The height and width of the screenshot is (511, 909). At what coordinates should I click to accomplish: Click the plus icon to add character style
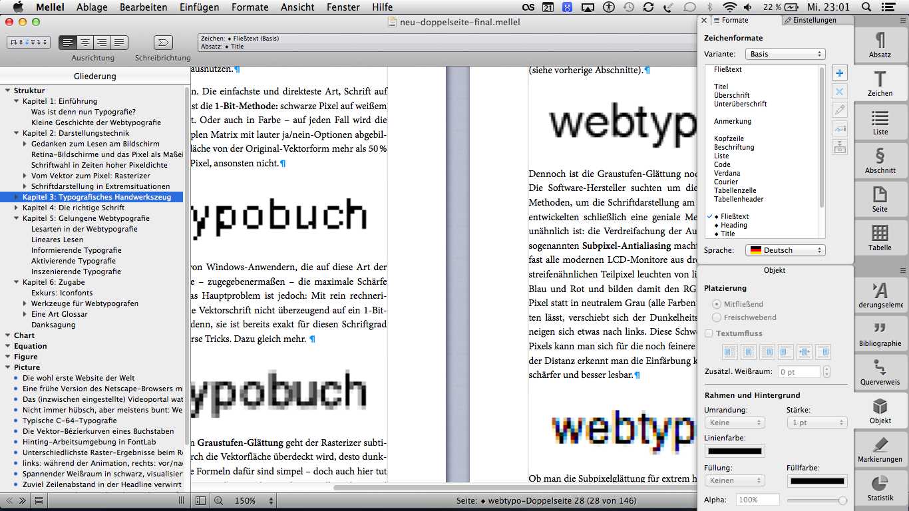[x=840, y=73]
